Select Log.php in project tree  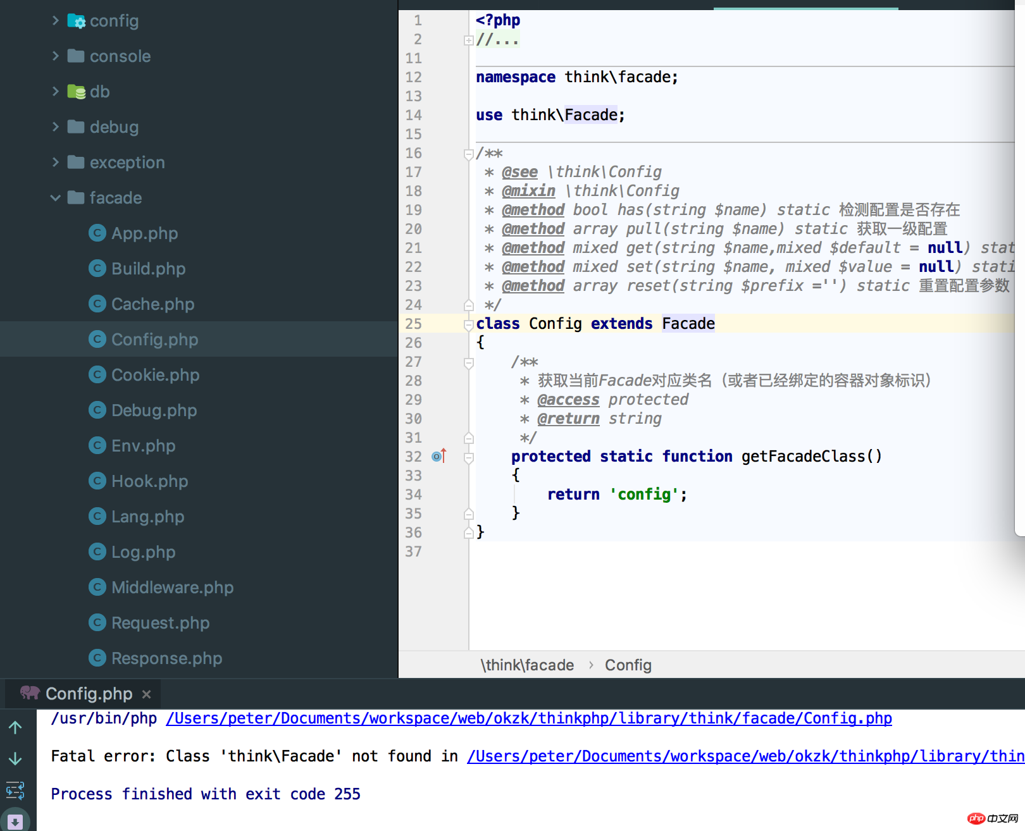tap(144, 552)
